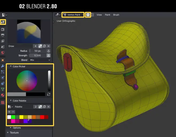Click the sidebar toggle arrow in viewport
The image size is (176, 137).
coord(53,22)
